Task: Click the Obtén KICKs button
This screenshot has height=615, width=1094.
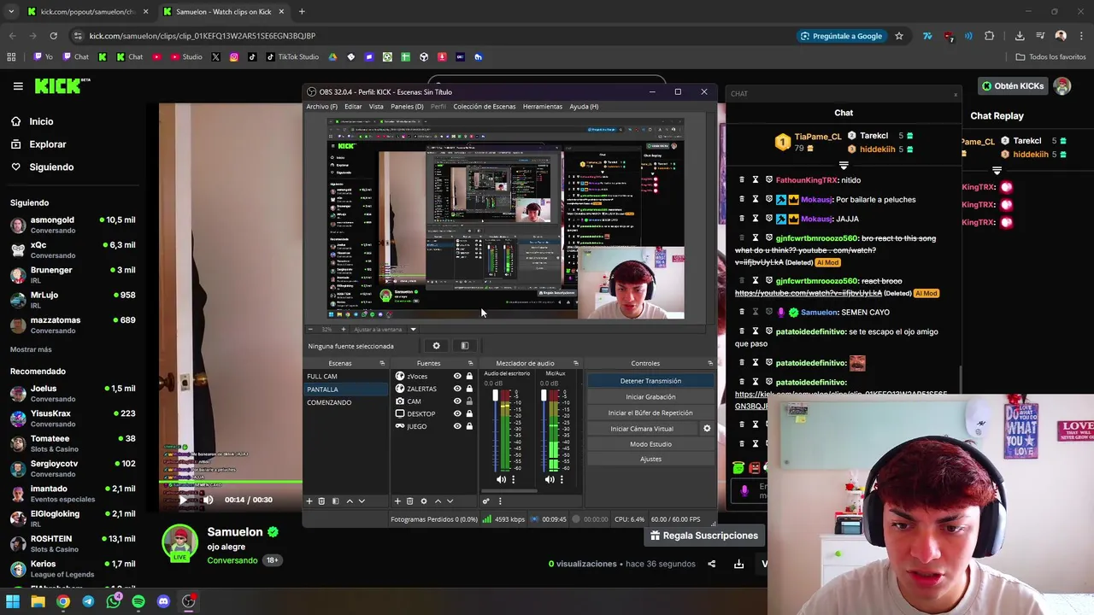Action: tap(1013, 86)
